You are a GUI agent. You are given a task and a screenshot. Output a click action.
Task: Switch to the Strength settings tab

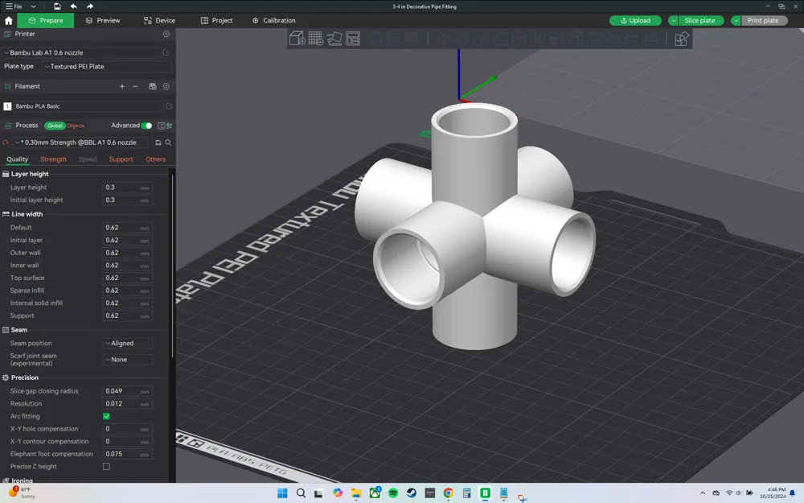pos(53,159)
